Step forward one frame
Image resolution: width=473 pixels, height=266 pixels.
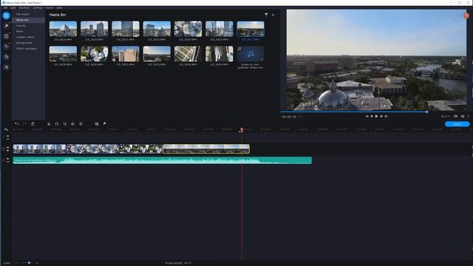pyautogui.click(x=381, y=116)
